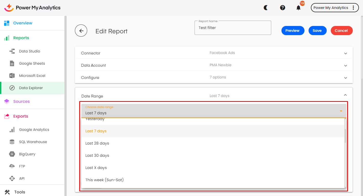Save the report
This screenshot has width=363, height=196.
pyautogui.click(x=317, y=31)
